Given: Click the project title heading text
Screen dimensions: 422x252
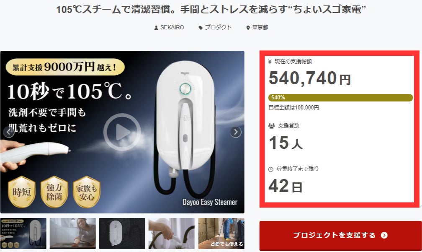Looking at the screenshot, I should 211,10.
